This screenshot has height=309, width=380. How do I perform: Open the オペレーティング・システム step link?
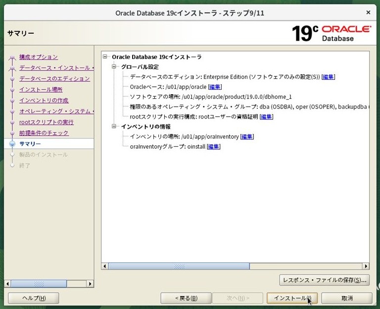click(x=56, y=111)
